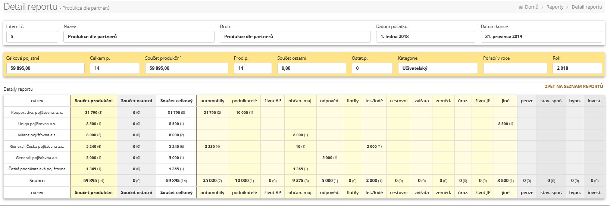The height and width of the screenshot is (206, 610).
Task: Click Souhrn občan. maj. total 9 375
Action: click(300, 181)
